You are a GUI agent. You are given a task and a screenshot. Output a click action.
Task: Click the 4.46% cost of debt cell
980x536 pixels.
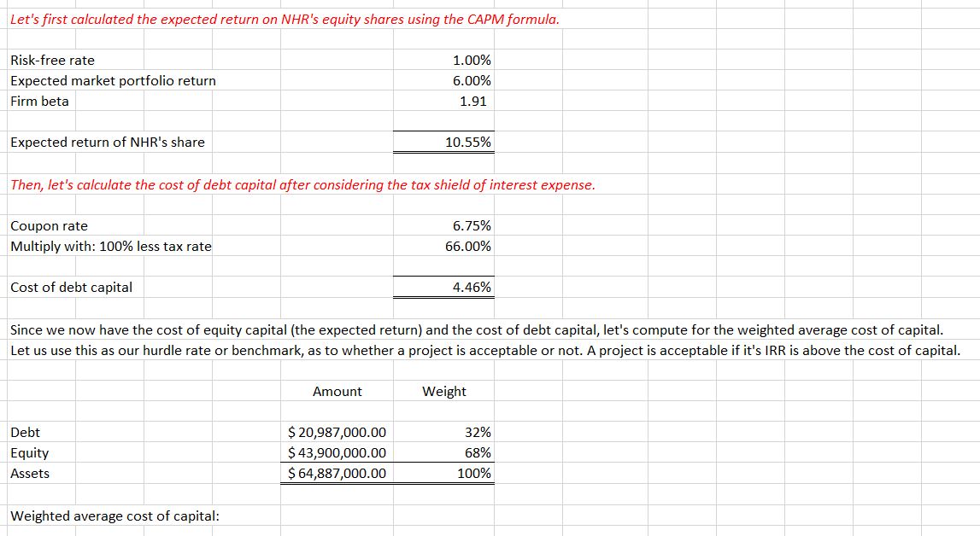coord(471,288)
